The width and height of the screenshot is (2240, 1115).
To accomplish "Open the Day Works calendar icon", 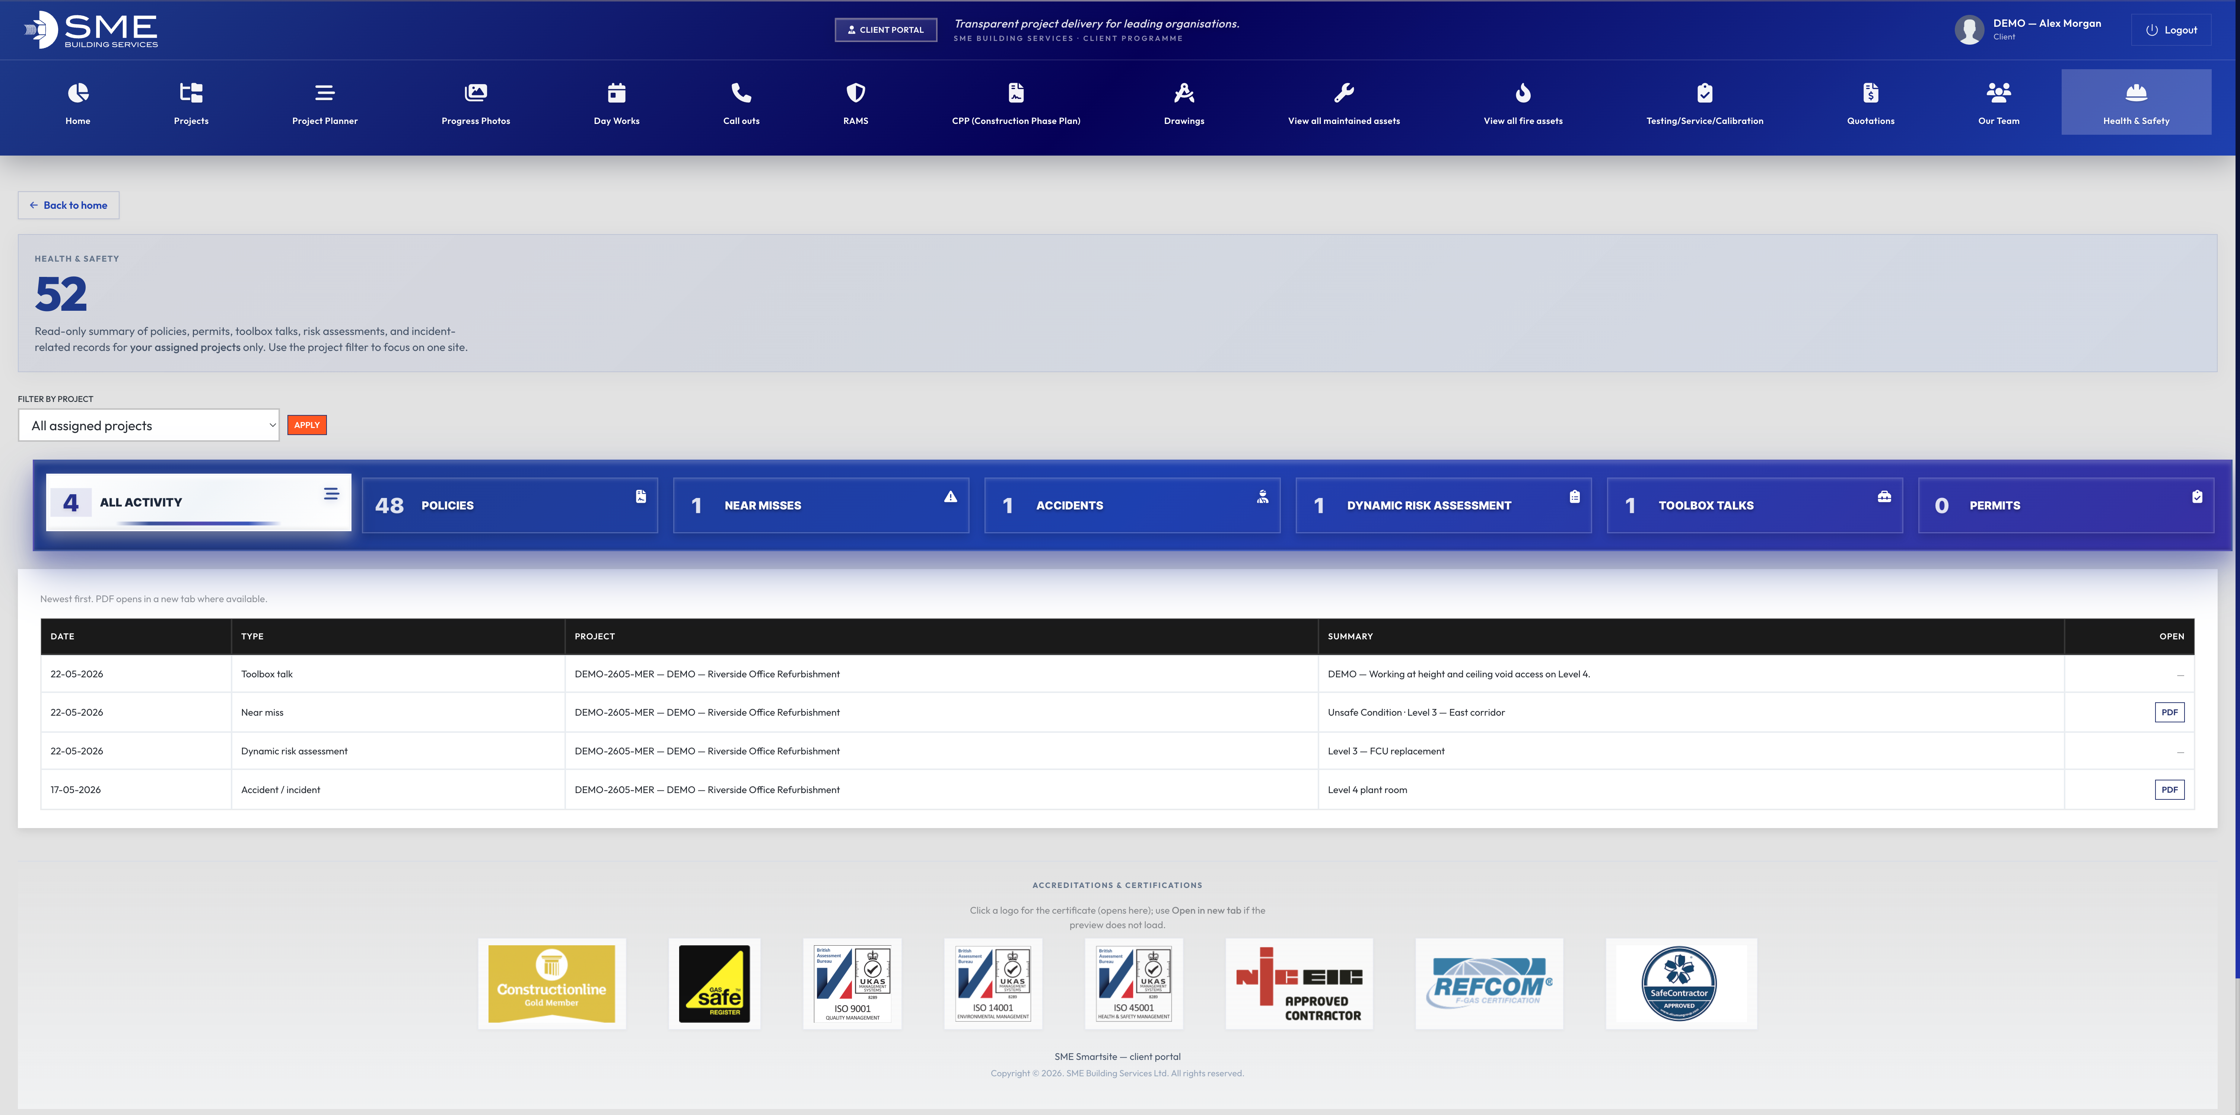I will [617, 93].
